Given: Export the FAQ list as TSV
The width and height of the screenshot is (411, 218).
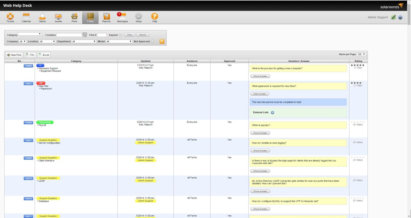Looking at the screenshot, I should 30,55.
